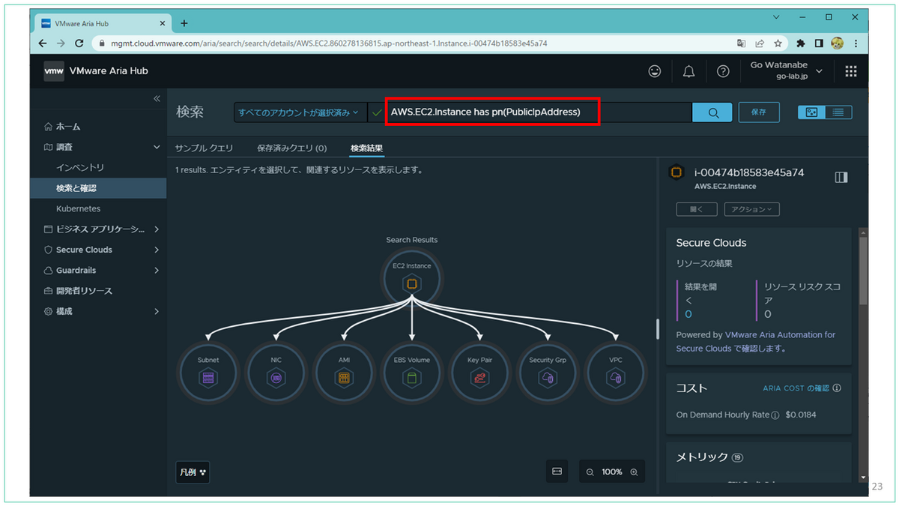Switch to graph view mode
Image resolution: width=899 pixels, height=506 pixels.
tap(812, 112)
